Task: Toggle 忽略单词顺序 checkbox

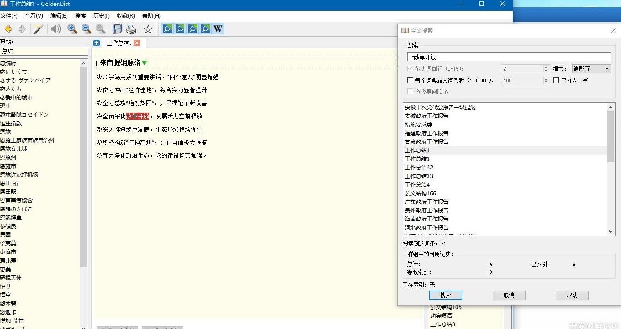Action: (410, 91)
